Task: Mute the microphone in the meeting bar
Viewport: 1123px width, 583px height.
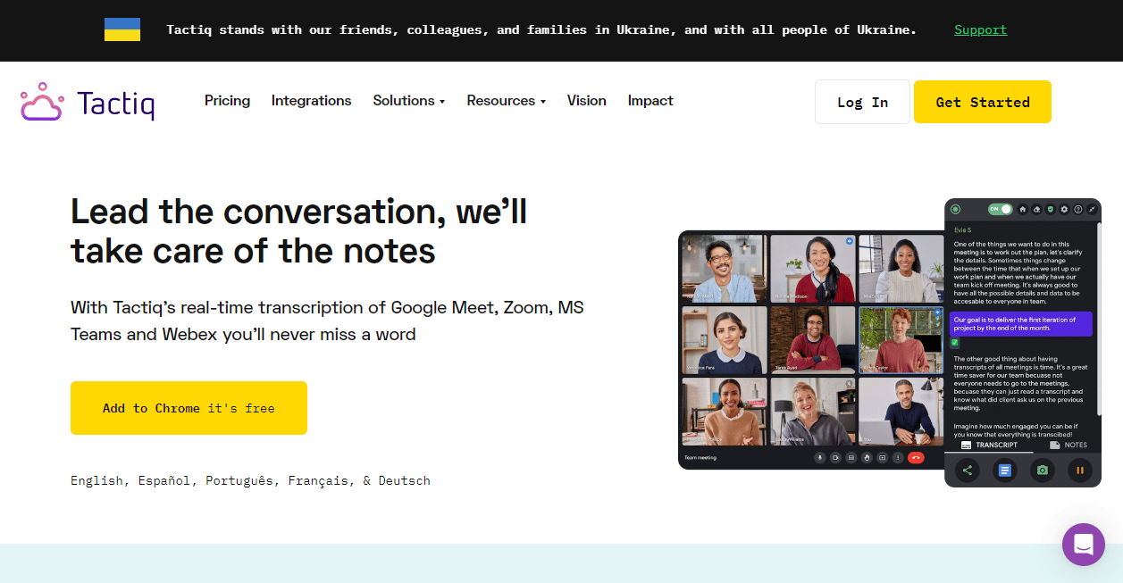Action: (x=819, y=458)
